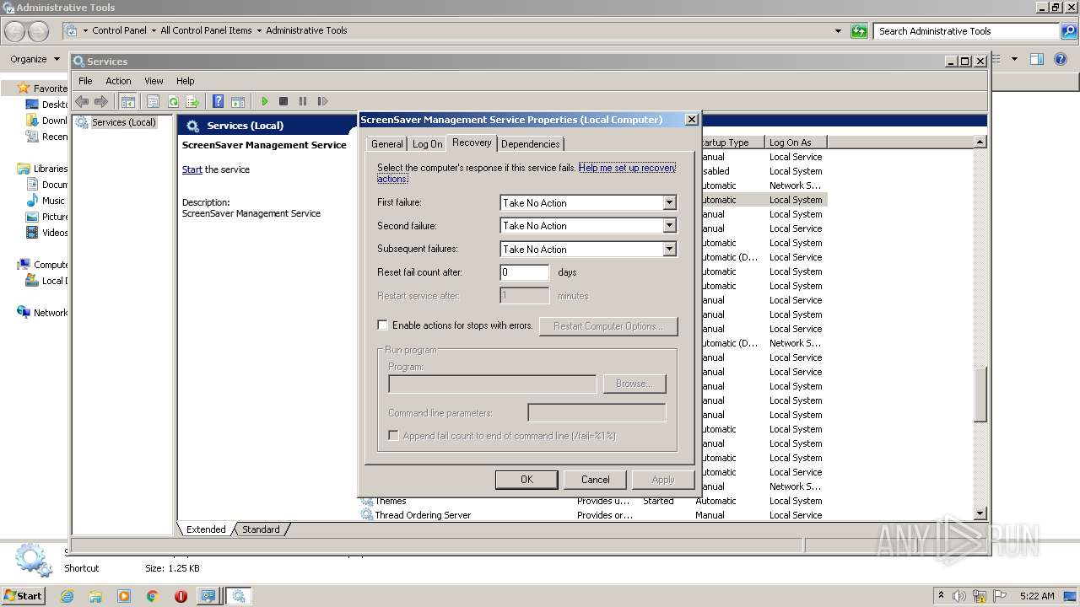Screen dimensions: 1080x607
Task: Open the View menu in Services
Action: (x=154, y=81)
